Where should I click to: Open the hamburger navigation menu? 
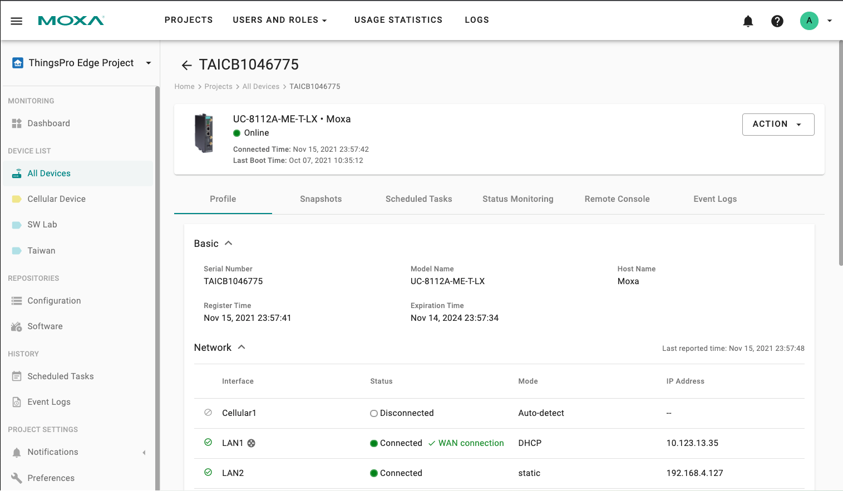(17, 21)
